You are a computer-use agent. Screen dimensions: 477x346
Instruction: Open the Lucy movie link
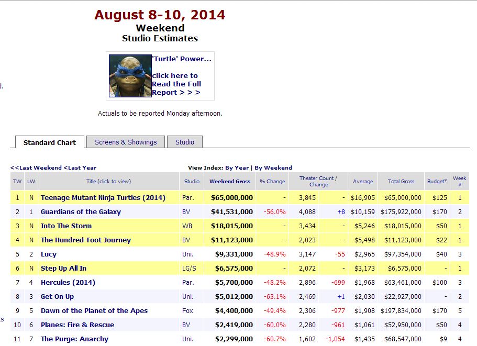pos(49,254)
